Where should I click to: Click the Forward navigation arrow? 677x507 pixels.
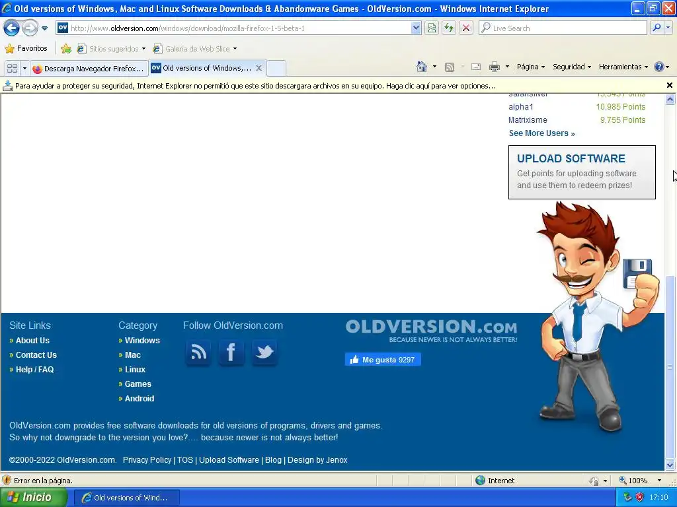tap(30, 28)
